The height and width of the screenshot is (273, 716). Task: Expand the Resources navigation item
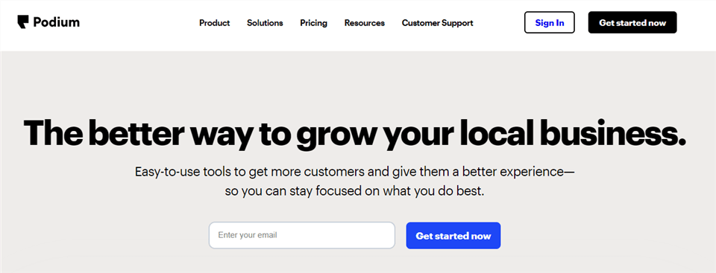[365, 23]
